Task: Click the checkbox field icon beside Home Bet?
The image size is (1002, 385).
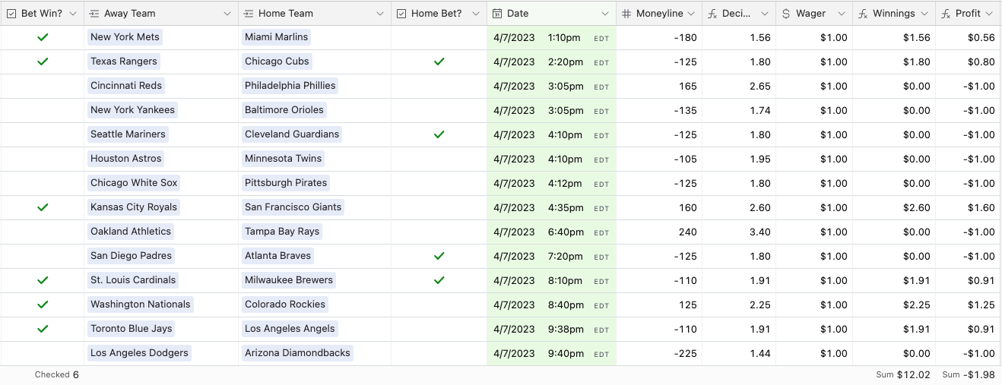Action: [401, 14]
